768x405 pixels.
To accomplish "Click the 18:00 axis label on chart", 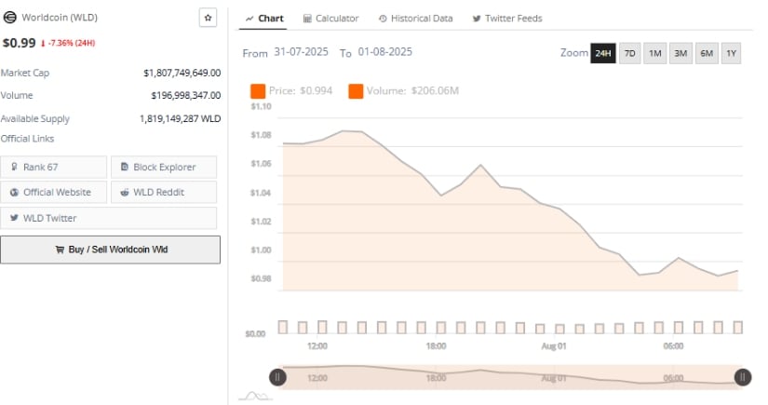I will (x=436, y=346).
